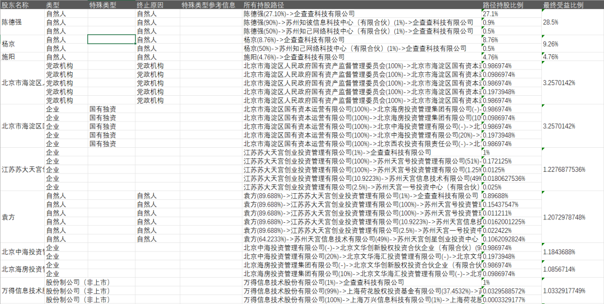Select the 特殊类型参考信息 header cell
This screenshot has height=304, width=604.
click(211, 5)
